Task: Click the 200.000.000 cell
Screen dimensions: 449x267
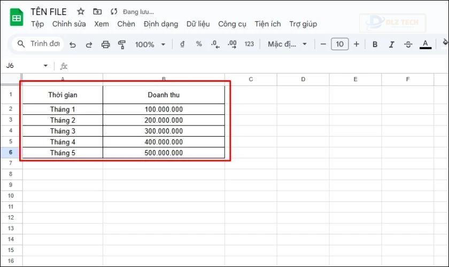Action: click(x=164, y=120)
